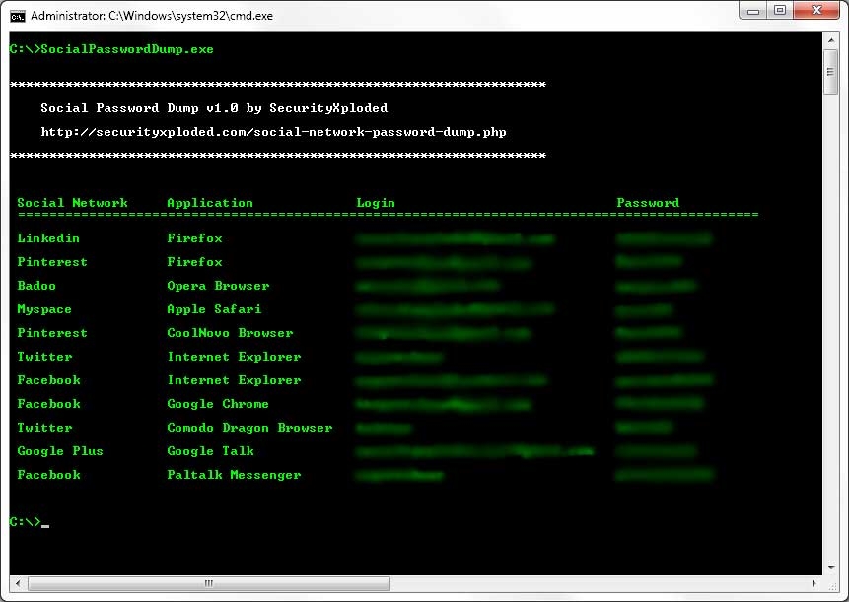Click the 'Google Chrome' entry
The height and width of the screenshot is (602, 849).
coord(218,404)
